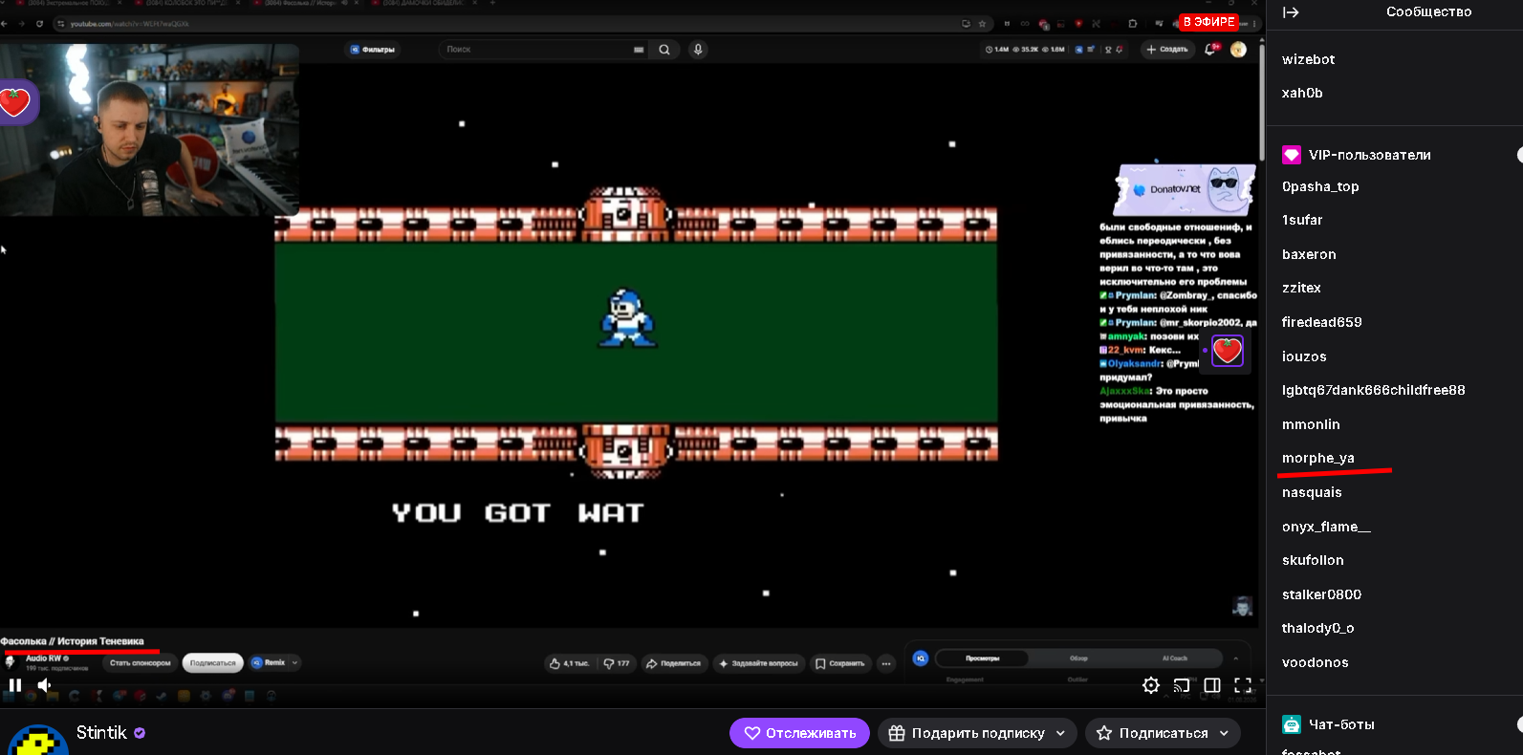1523x755 pixels.
Task: Select VIP user iouzos
Action: point(1304,356)
